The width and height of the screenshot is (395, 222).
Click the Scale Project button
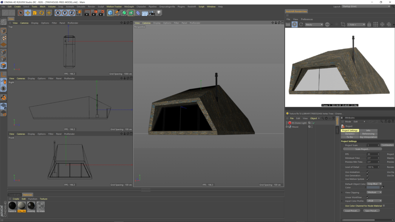click(362, 149)
